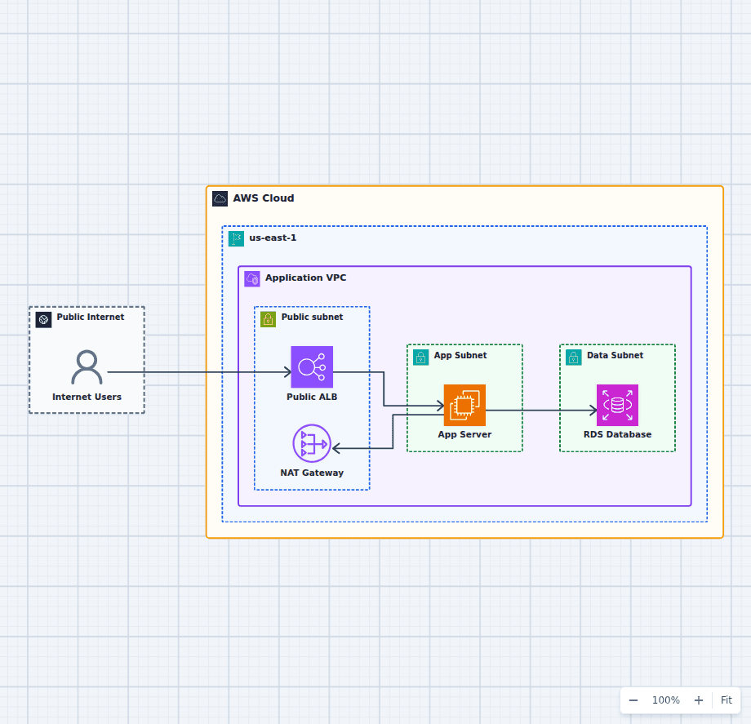Click the Public subnet lock icon
The height and width of the screenshot is (724, 751).
[x=269, y=319]
